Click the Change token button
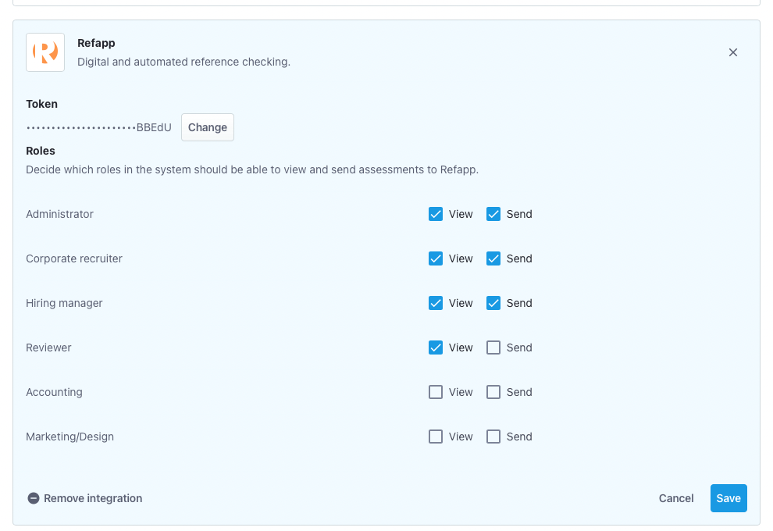 point(208,127)
